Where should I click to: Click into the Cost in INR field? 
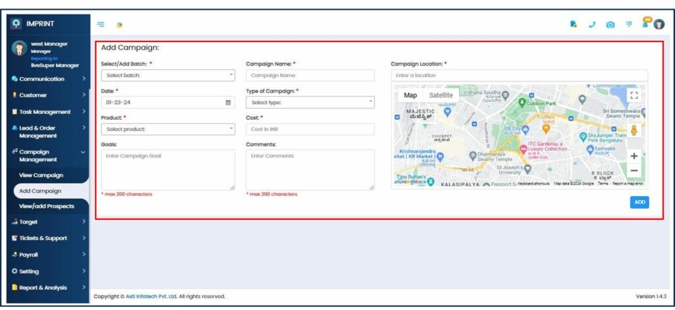310,129
